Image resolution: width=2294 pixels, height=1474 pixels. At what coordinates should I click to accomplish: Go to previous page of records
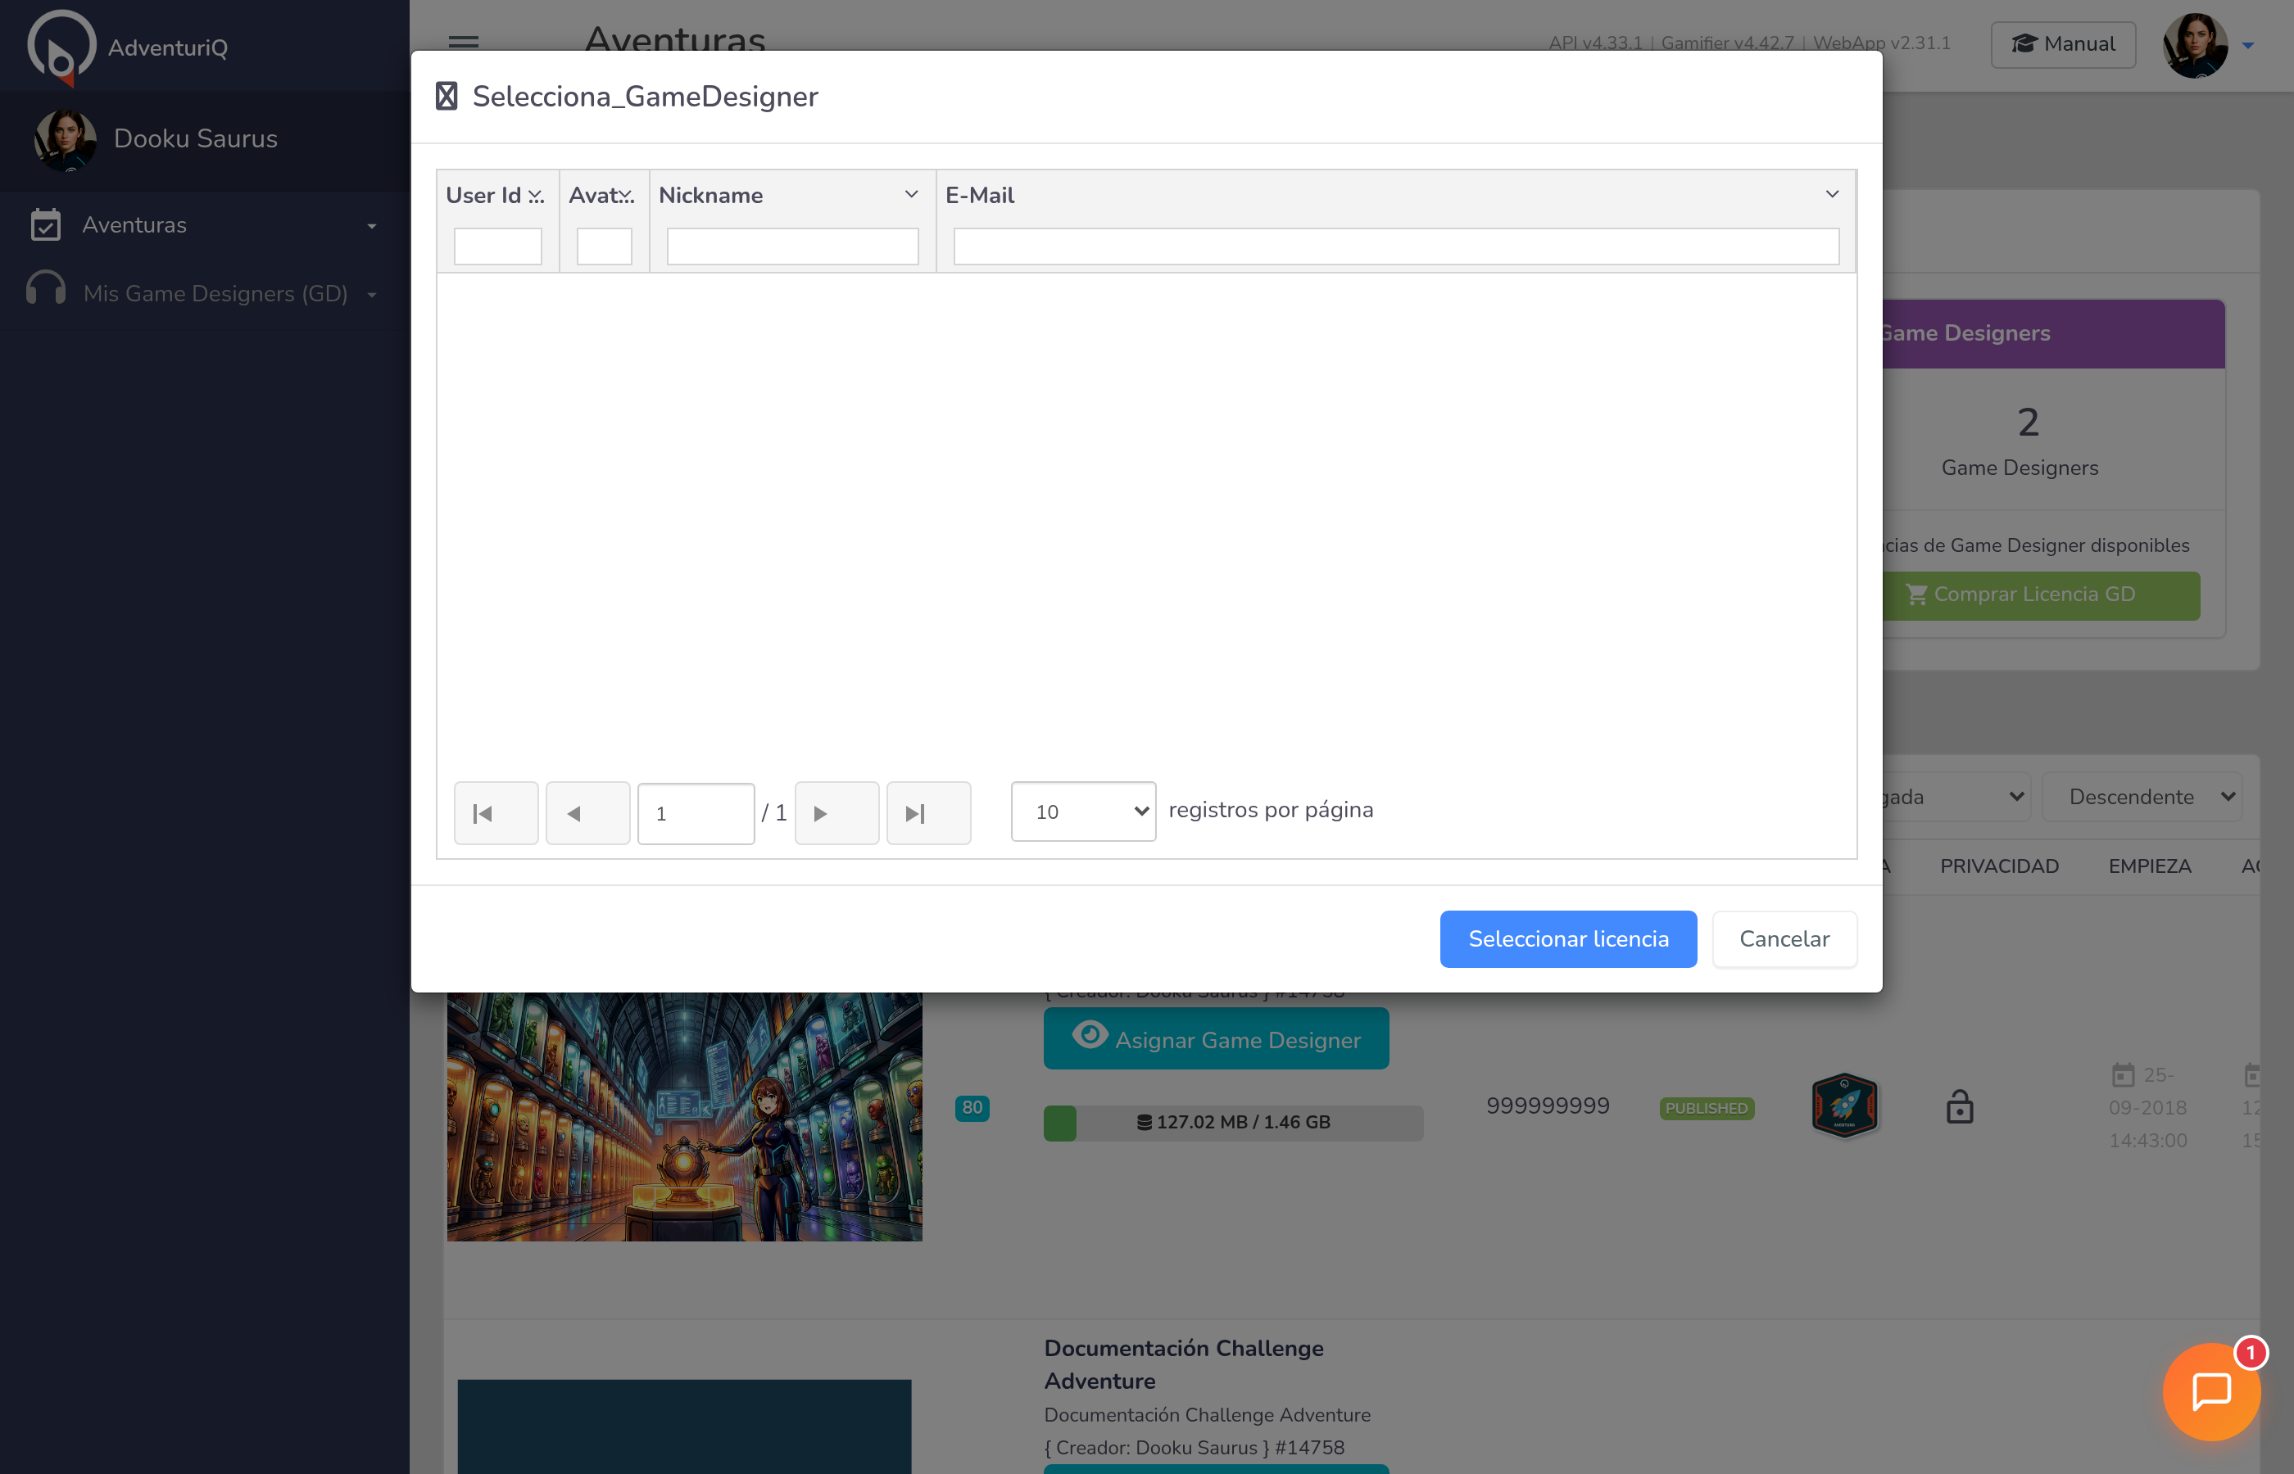click(x=588, y=812)
